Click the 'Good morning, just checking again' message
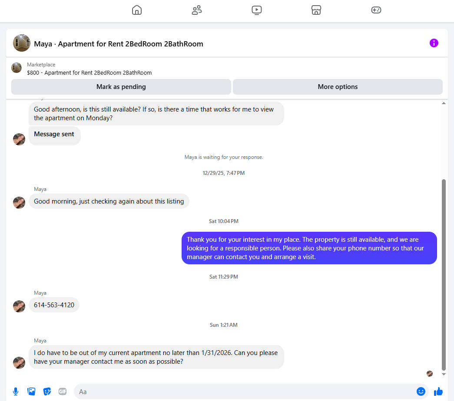 coord(109,201)
